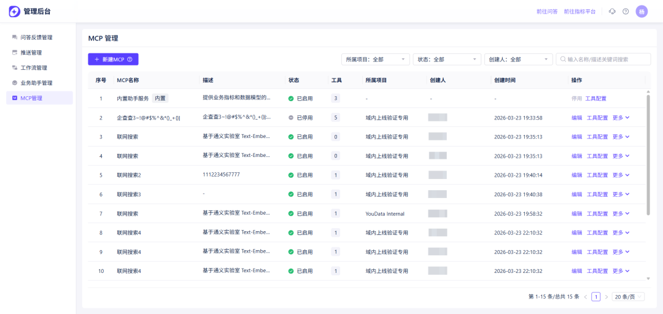Open 业务助手管理 menu
Screen dimensions: 663x314
pyautogui.click(x=39, y=83)
